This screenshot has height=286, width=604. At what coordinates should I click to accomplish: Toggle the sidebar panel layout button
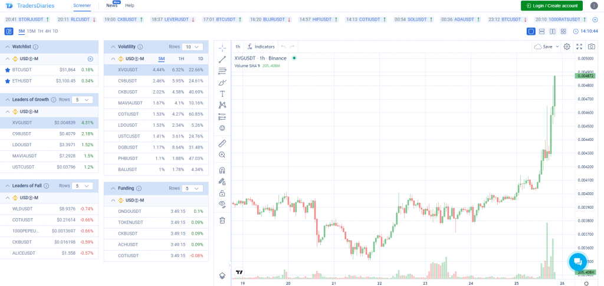(x=9, y=31)
